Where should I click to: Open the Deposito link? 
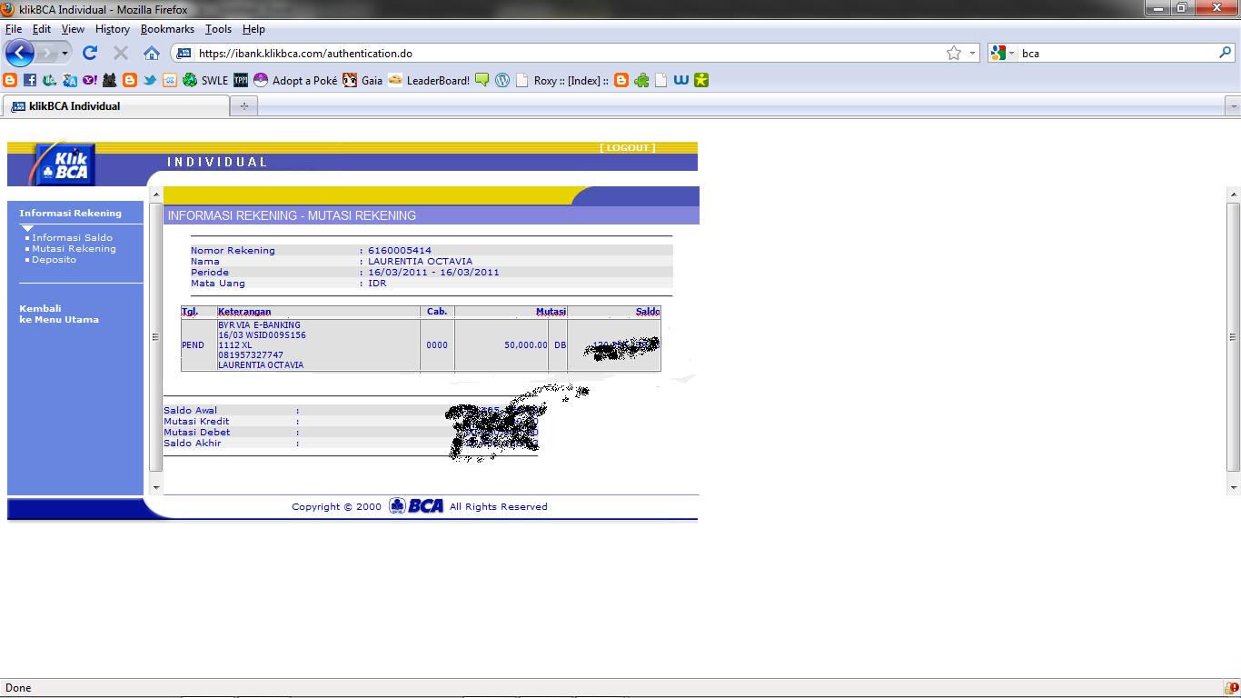pyautogui.click(x=54, y=260)
